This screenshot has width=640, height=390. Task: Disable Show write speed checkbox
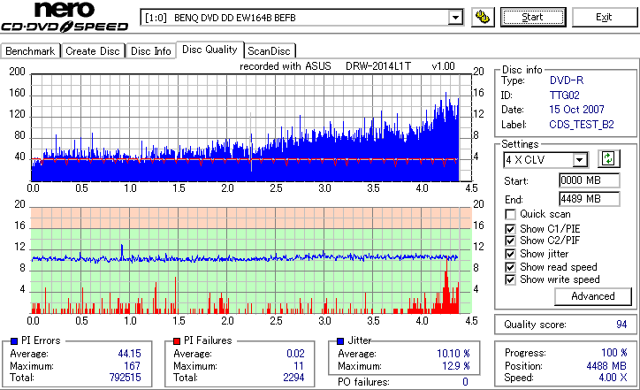[x=510, y=279]
